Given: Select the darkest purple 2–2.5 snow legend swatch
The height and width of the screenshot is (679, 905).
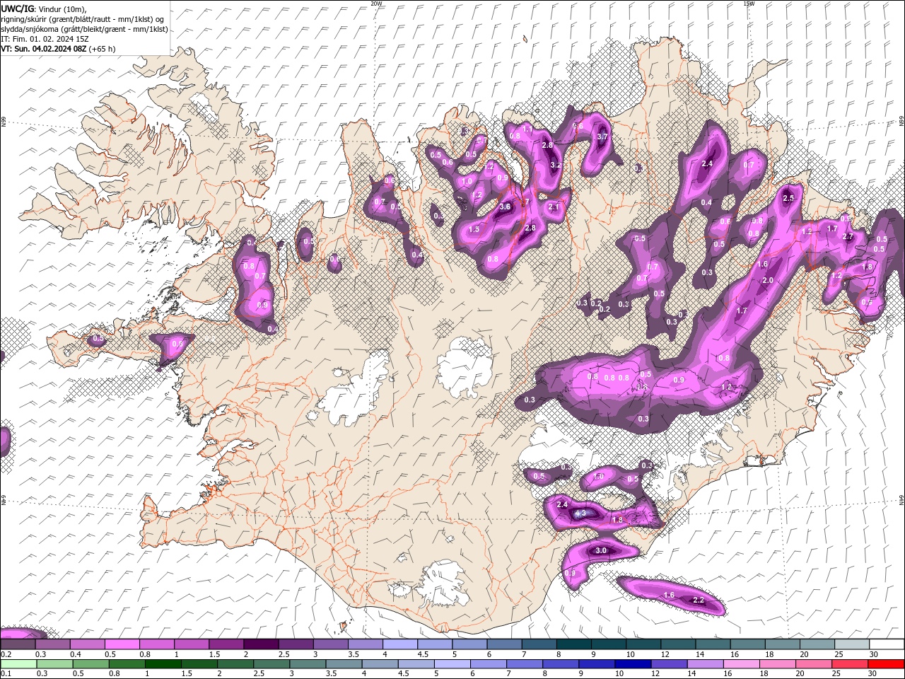Looking at the screenshot, I should [261, 645].
